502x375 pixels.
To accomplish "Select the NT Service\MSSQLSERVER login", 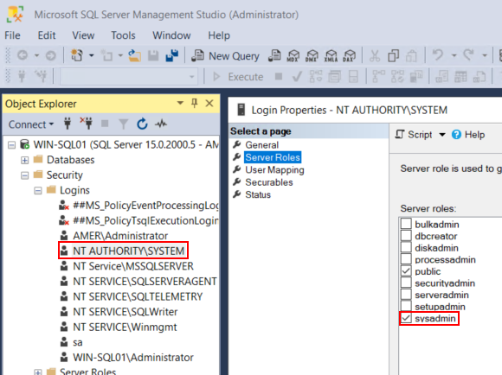I will coord(133,266).
